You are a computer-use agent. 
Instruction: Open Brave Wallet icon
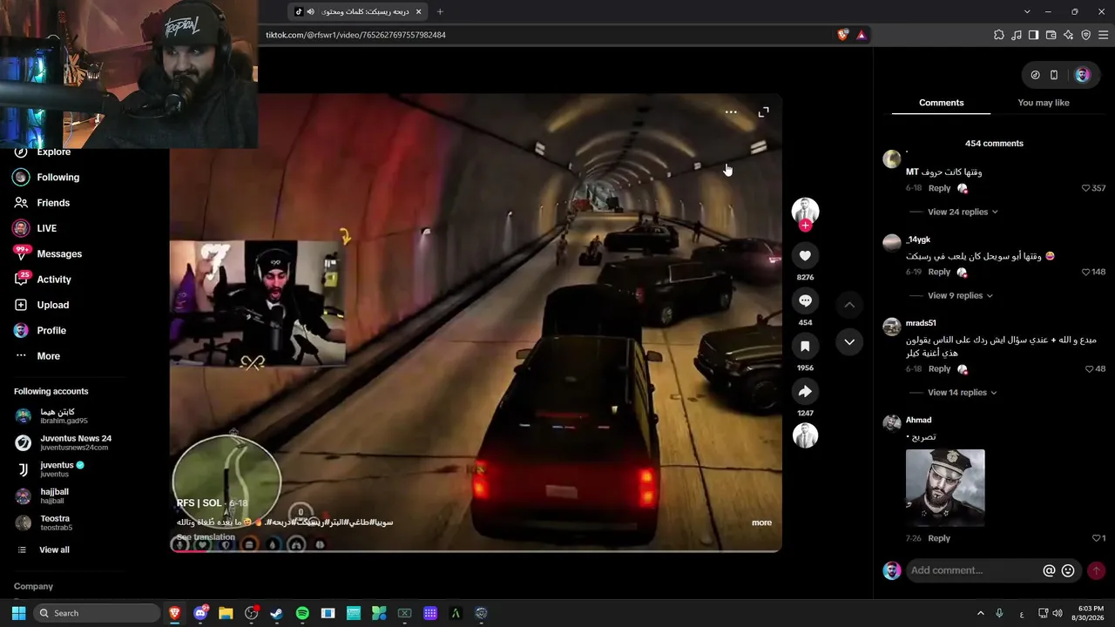(1051, 35)
